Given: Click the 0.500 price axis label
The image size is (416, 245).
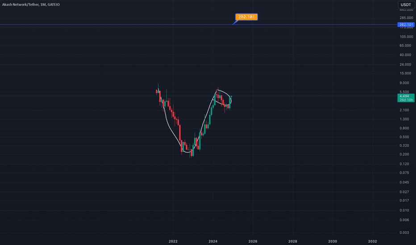Looking at the screenshot, I should click(x=404, y=137).
